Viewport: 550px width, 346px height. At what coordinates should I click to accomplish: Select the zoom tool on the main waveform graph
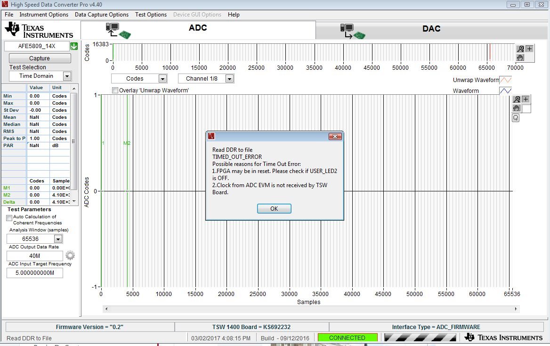517,99
